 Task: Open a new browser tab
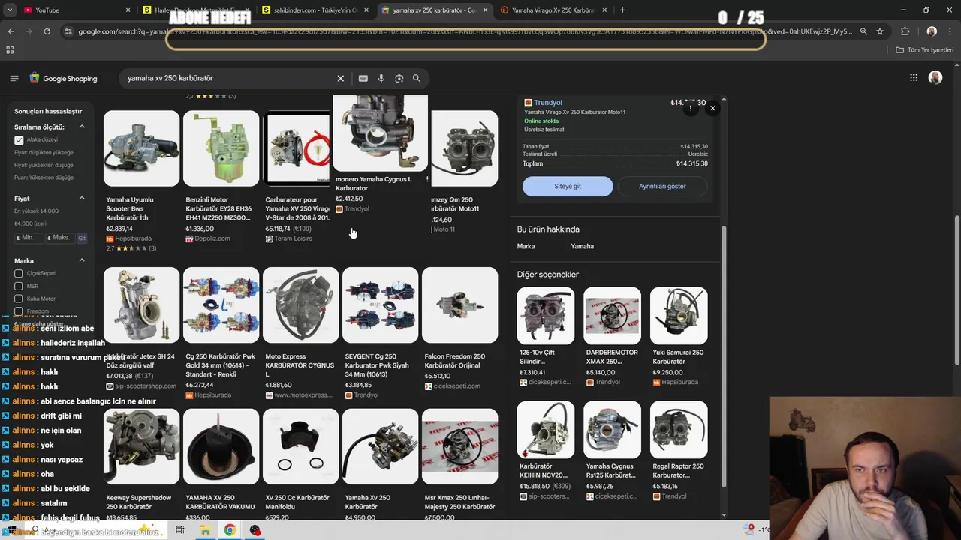[622, 10]
